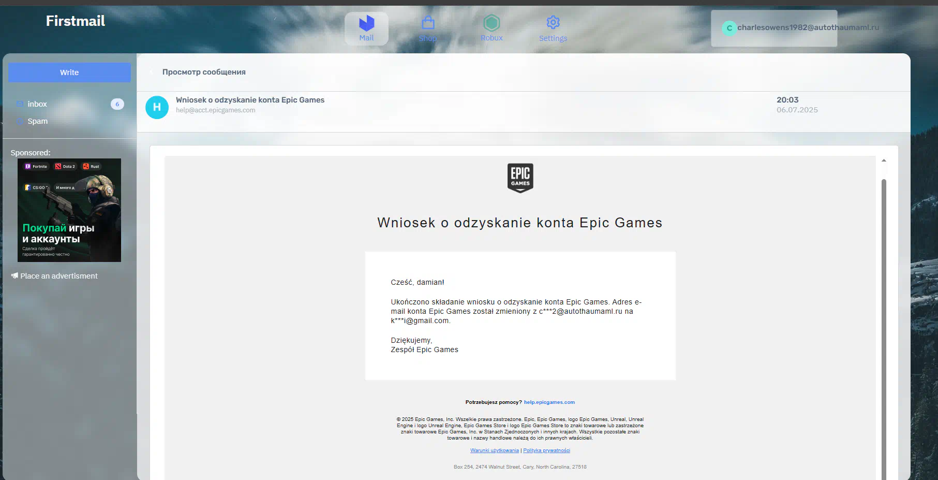
Task: Open the Robux hexagon icon
Action: pos(492,23)
